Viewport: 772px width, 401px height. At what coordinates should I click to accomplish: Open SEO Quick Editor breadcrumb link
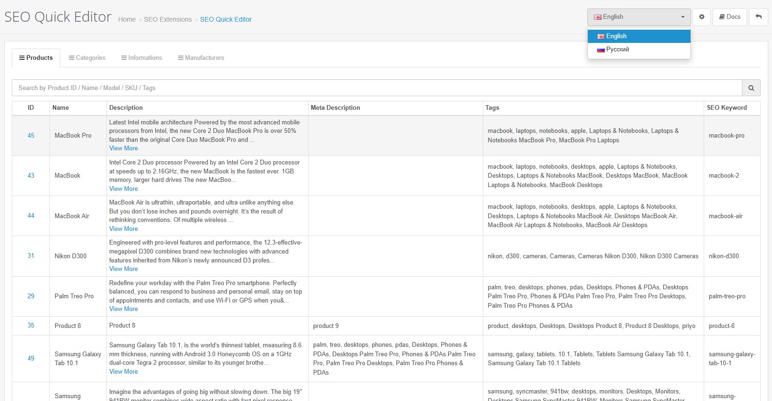[x=226, y=19]
